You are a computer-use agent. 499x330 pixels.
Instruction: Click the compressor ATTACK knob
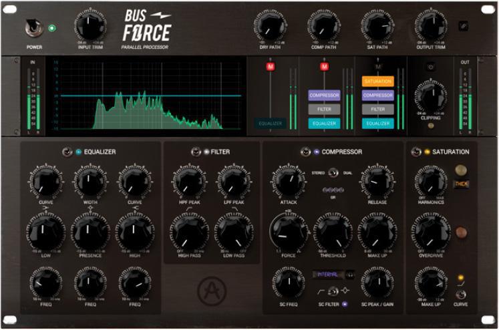[289, 182]
